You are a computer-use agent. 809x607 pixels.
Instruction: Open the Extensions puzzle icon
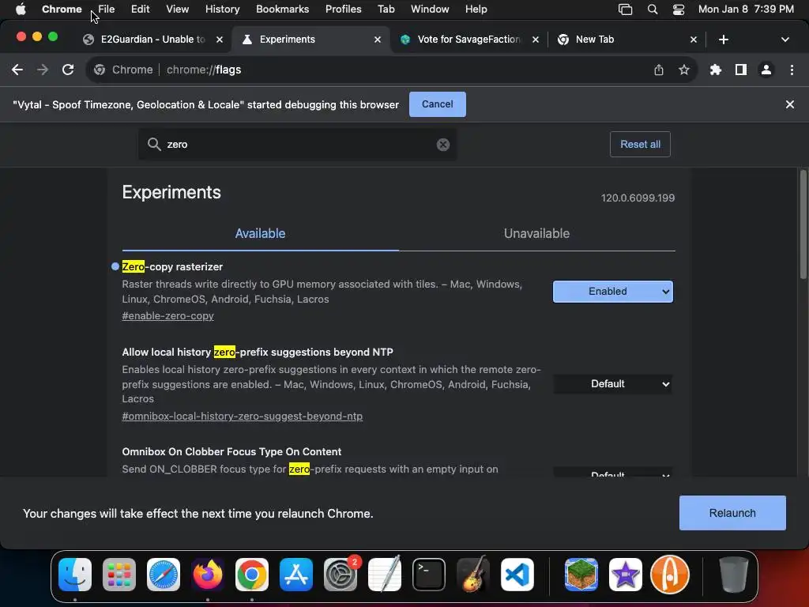pos(716,70)
